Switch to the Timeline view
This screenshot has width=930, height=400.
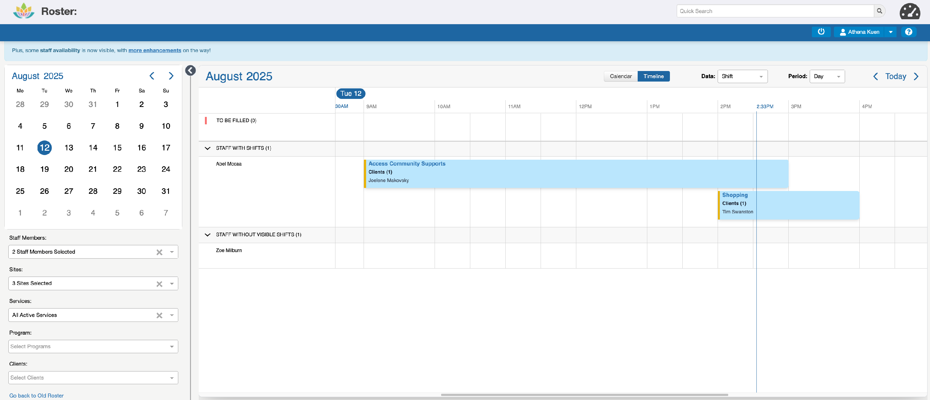653,76
